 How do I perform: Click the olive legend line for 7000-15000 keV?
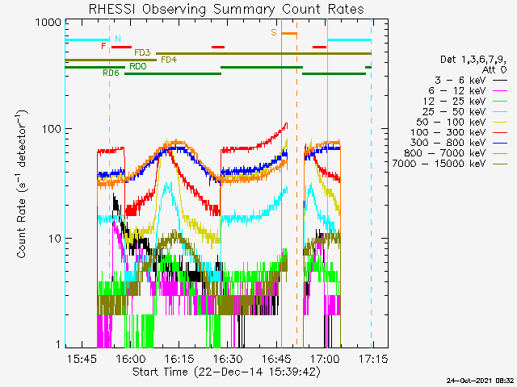click(x=500, y=164)
